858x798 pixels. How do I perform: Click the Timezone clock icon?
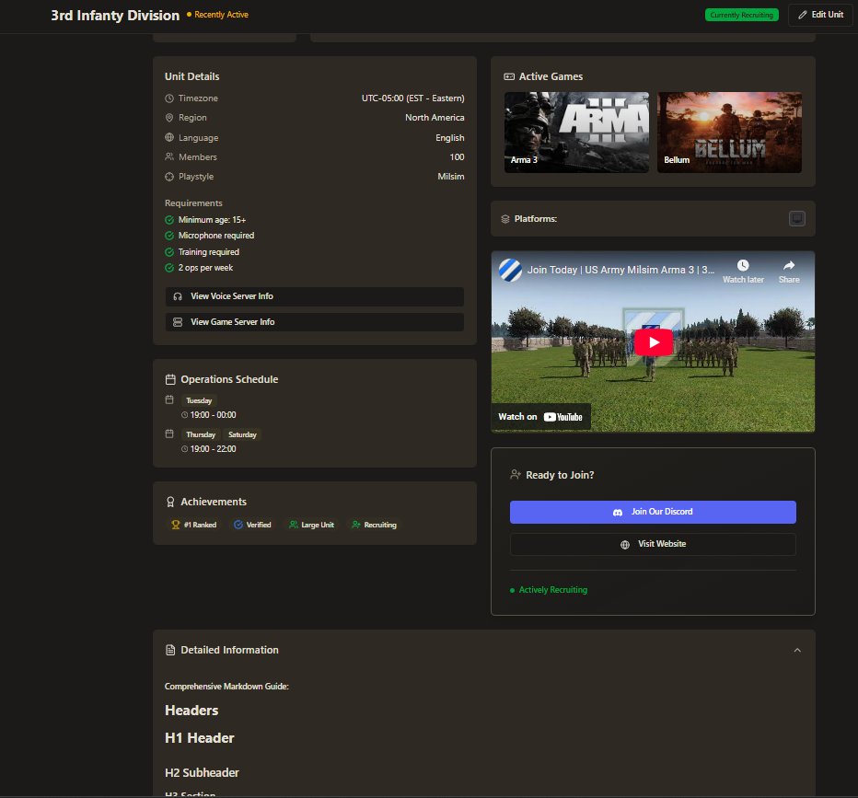point(169,98)
